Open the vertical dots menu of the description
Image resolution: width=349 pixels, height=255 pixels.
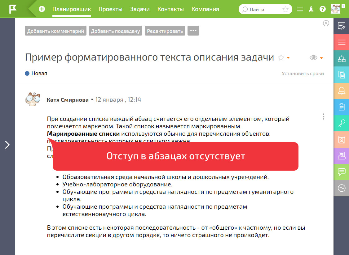pos(323,117)
